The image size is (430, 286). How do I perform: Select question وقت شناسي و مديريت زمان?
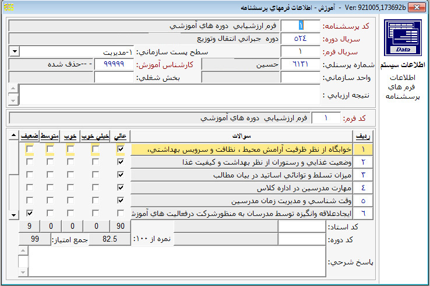[242, 201]
